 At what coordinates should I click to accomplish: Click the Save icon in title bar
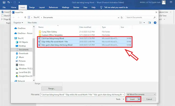tap(4, 3)
